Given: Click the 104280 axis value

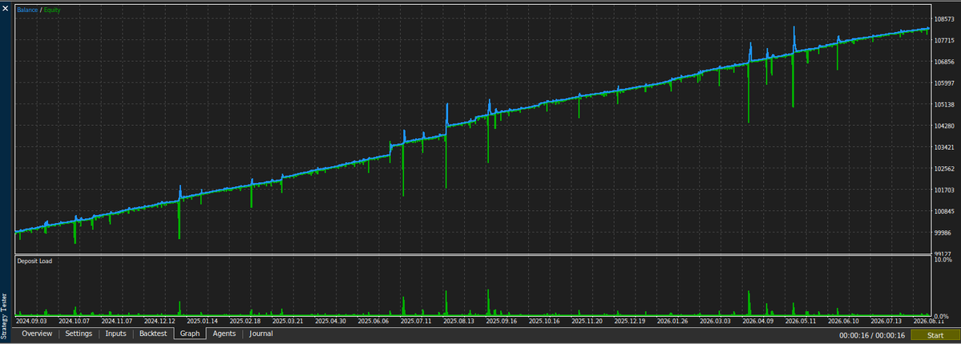Looking at the screenshot, I should tap(944, 127).
